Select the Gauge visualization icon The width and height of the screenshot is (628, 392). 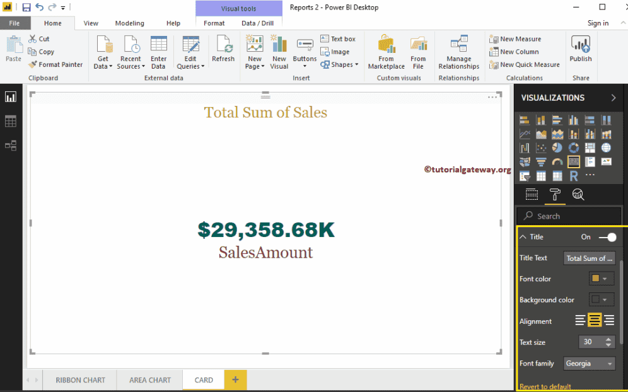click(557, 161)
